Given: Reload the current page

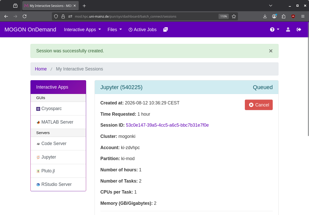Looking at the screenshot, I should tap(25, 16).
